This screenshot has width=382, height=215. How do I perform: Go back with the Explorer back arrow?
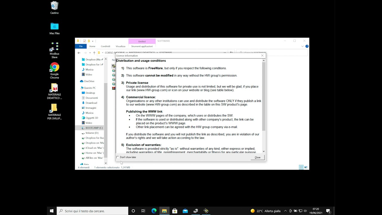tap(79, 53)
